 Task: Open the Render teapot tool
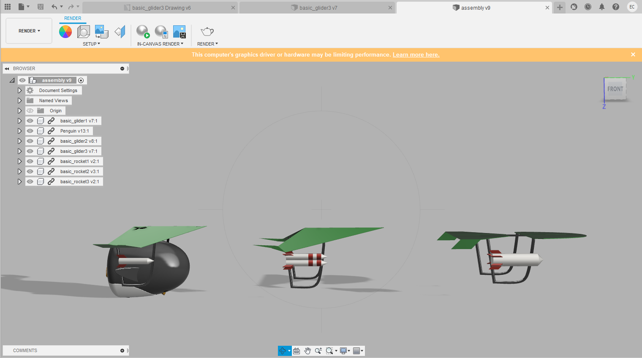(x=207, y=32)
